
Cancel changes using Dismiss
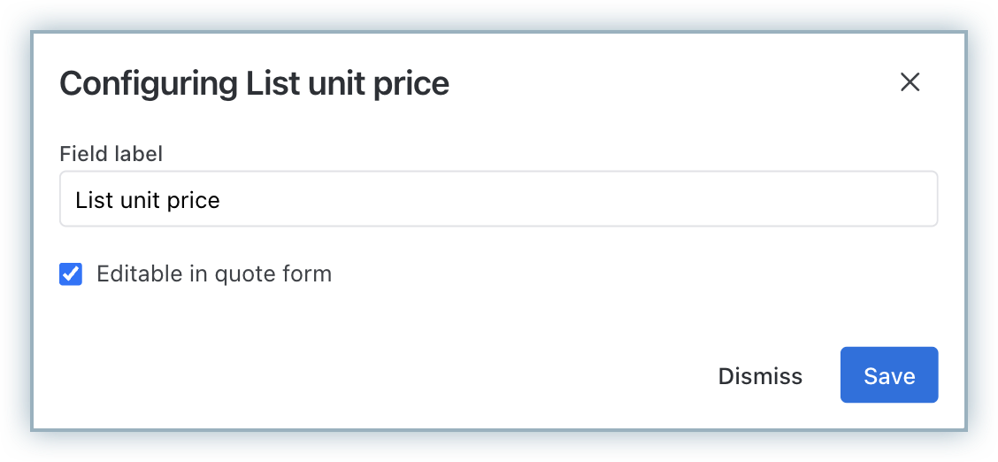coord(760,376)
